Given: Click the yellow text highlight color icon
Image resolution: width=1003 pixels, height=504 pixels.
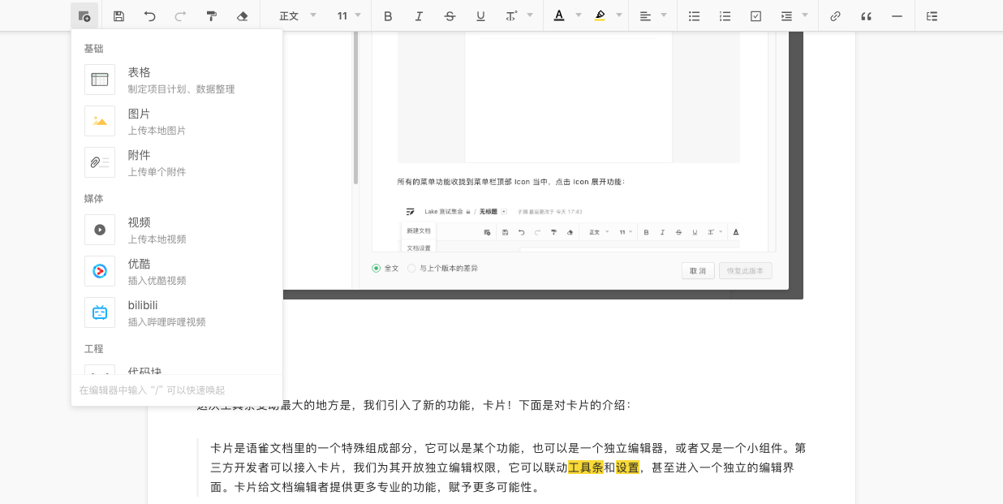Looking at the screenshot, I should pyautogui.click(x=600, y=15).
